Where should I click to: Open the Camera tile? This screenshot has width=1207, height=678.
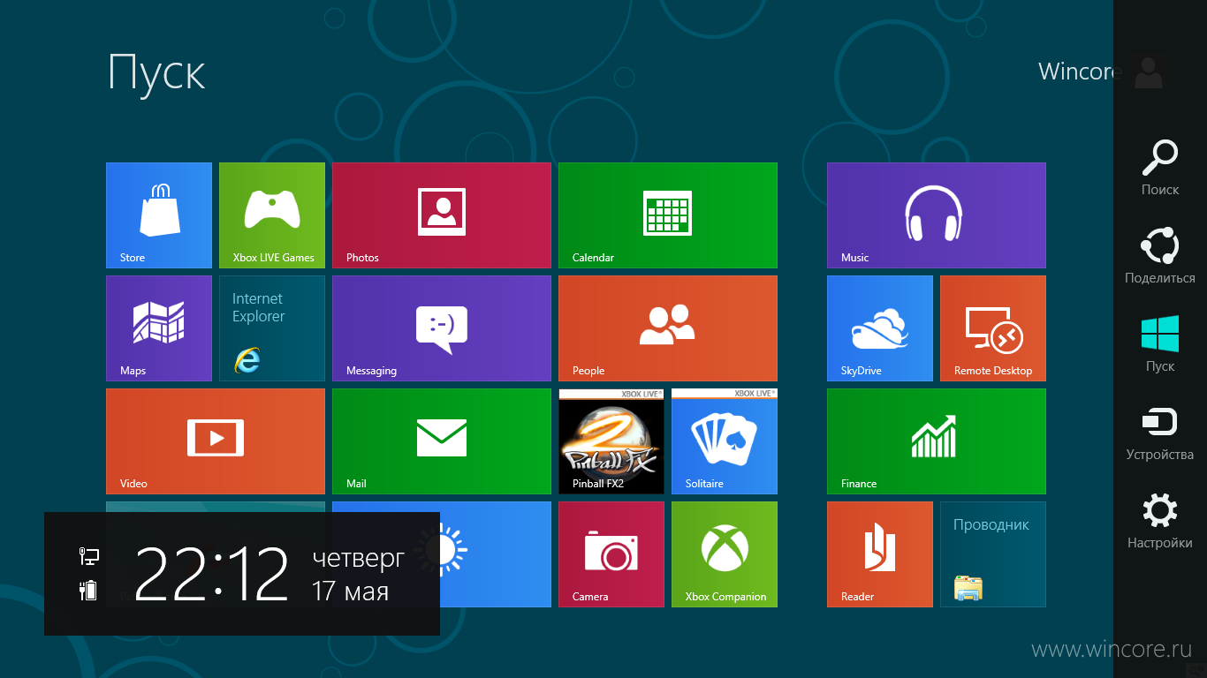point(611,554)
